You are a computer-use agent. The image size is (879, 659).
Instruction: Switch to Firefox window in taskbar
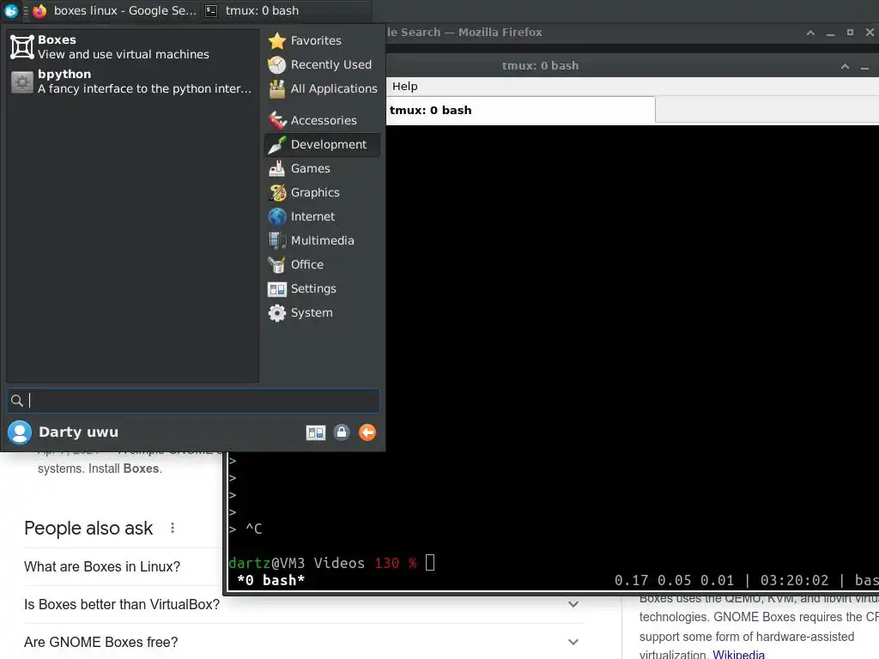pos(115,10)
